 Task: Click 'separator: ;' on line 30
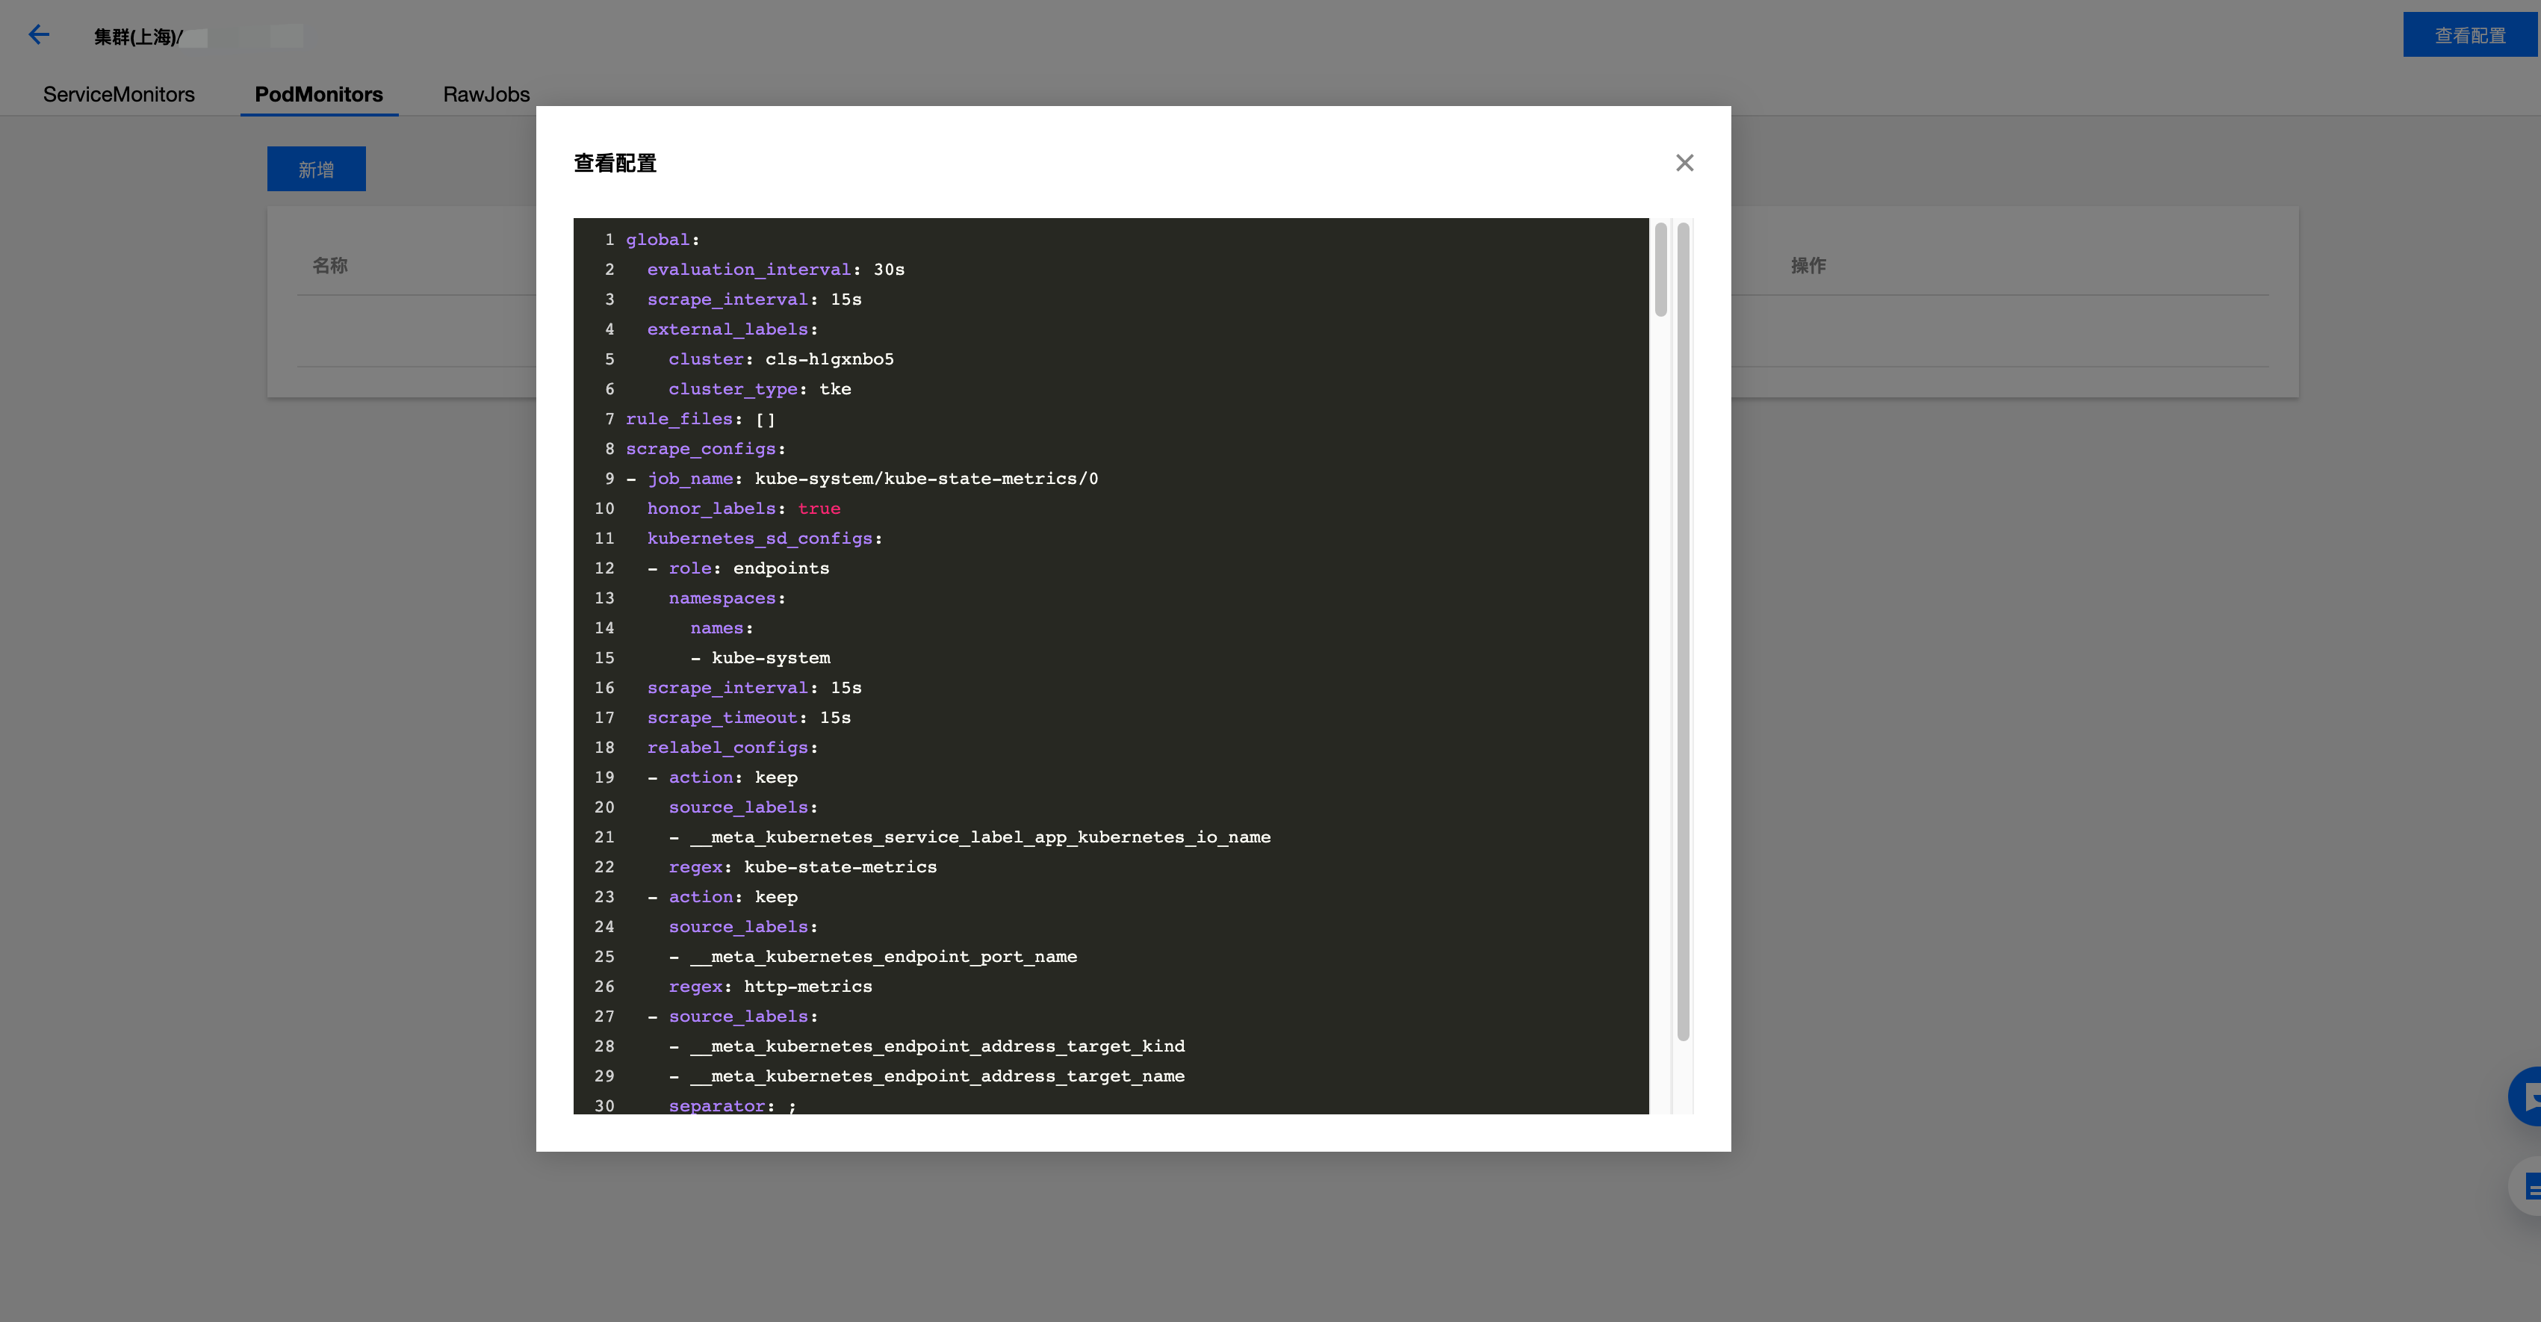(733, 1106)
